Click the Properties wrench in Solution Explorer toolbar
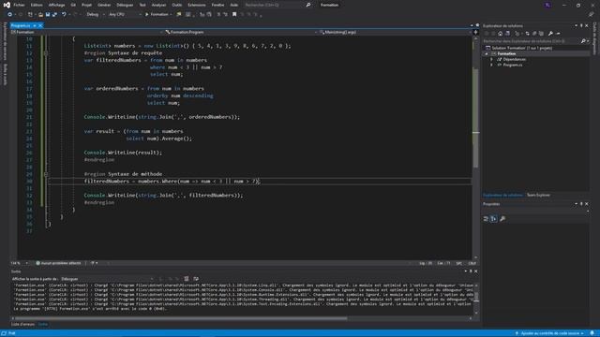Image resolution: width=600 pixels, height=337 pixels. click(550, 34)
